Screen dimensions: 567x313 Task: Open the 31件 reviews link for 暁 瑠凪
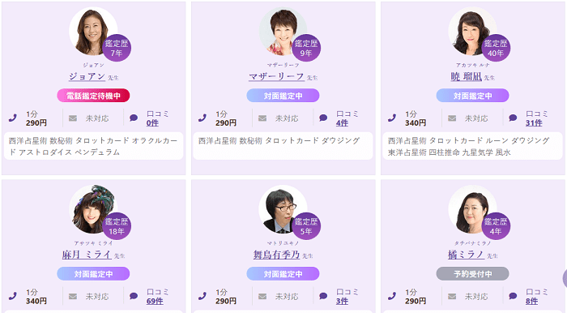[534, 123]
